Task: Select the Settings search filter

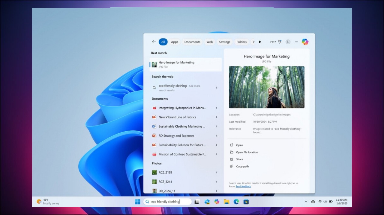Action: click(x=224, y=42)
